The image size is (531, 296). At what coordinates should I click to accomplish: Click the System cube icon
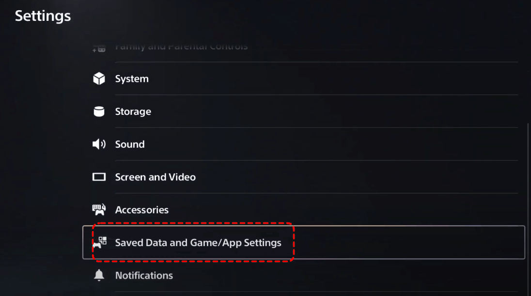coord(99,78)
